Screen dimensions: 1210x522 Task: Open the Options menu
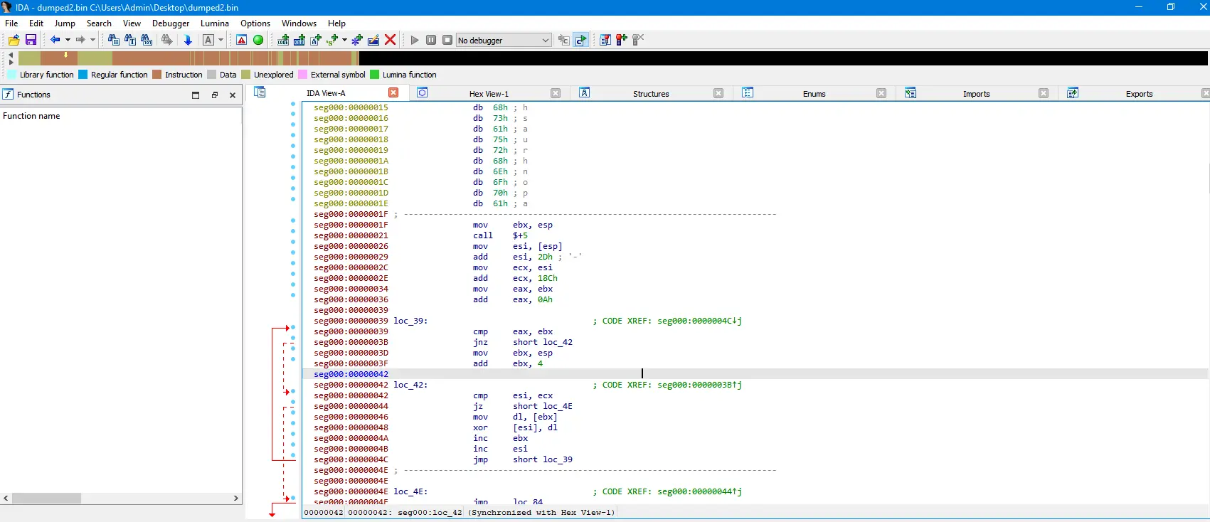tap(255, 23)
